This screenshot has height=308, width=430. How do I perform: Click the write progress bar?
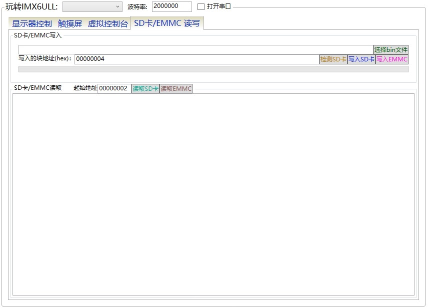[x=213, y=69]
